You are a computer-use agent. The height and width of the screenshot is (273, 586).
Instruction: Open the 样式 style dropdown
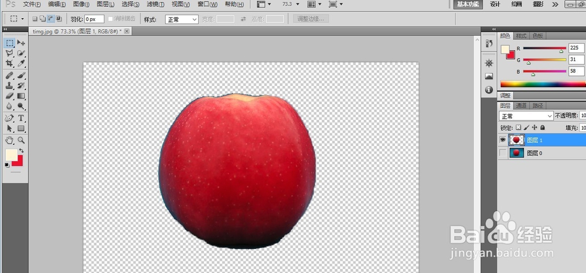[182, 19]
